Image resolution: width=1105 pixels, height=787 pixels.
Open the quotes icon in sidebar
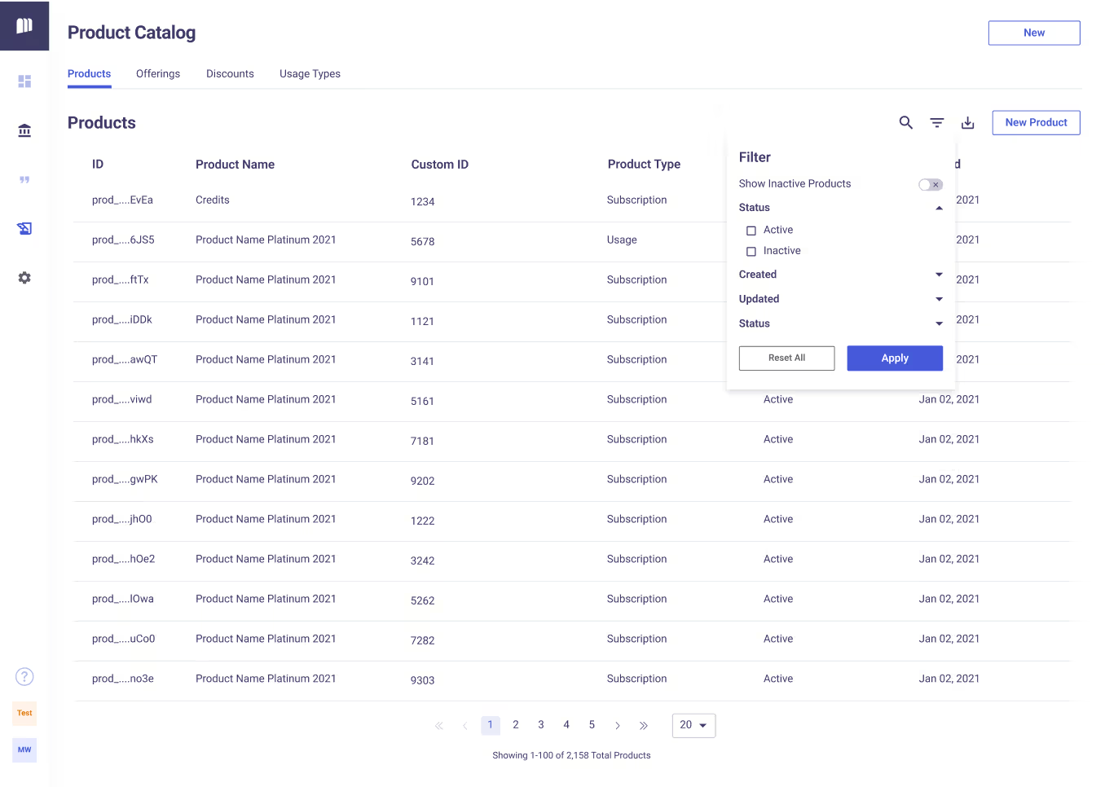tap(24, 179)
